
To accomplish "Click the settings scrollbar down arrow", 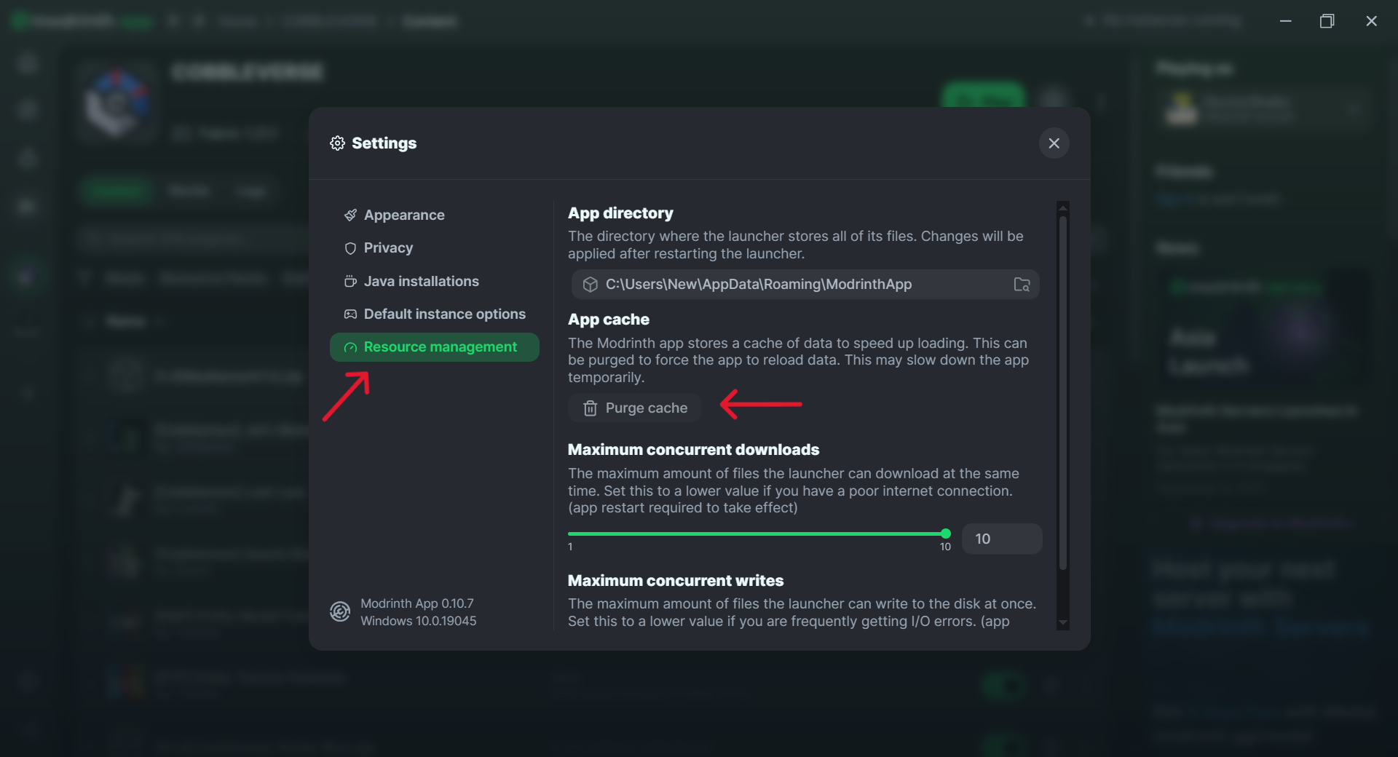I will (1063, 623).
